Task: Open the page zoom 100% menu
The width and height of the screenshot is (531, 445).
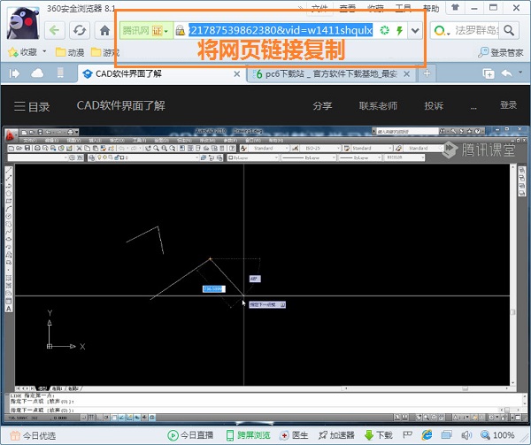Action: click(x=496, y=435)
